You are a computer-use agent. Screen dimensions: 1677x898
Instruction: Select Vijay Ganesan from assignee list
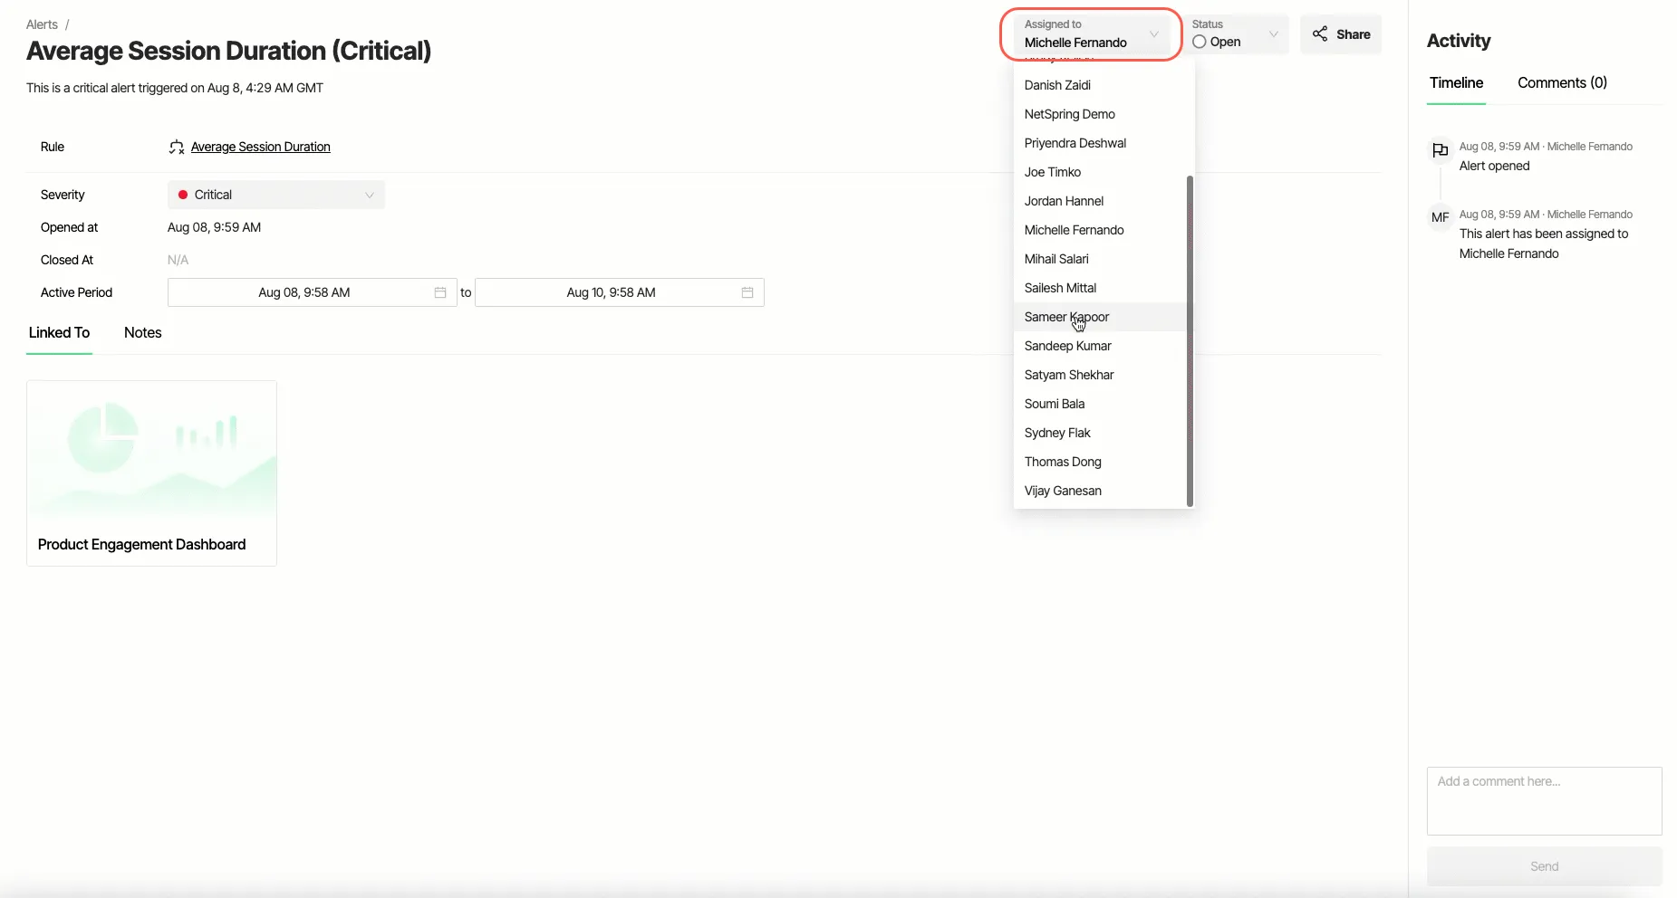[x=1100, y=491]
